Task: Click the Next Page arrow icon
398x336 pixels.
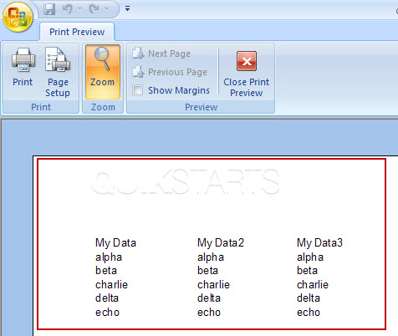Action: (138, 53)
